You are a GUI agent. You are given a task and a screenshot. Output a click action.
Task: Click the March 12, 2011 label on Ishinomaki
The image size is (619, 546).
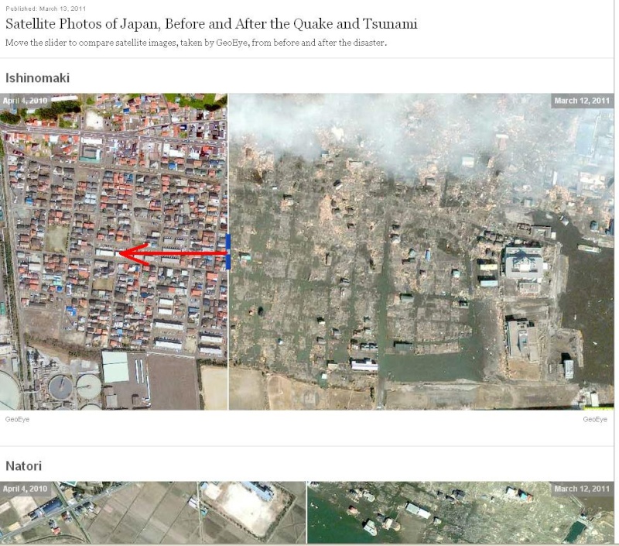tap(582, 101)
